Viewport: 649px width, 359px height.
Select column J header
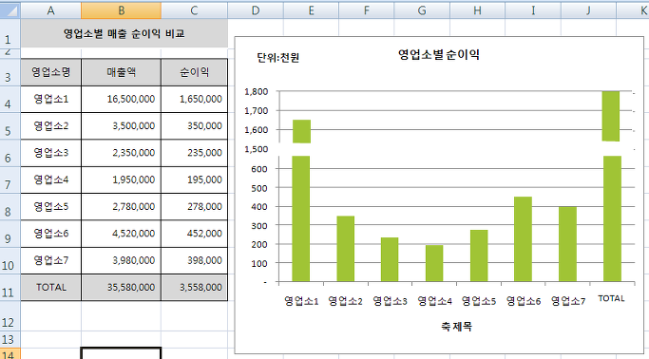pyautogui.click(x=588, y=10)
